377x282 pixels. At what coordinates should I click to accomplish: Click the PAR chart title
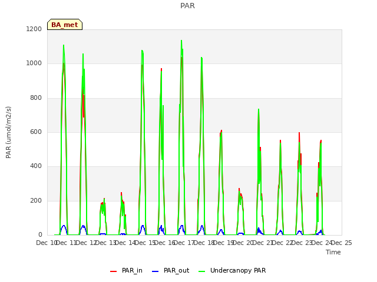187,6
